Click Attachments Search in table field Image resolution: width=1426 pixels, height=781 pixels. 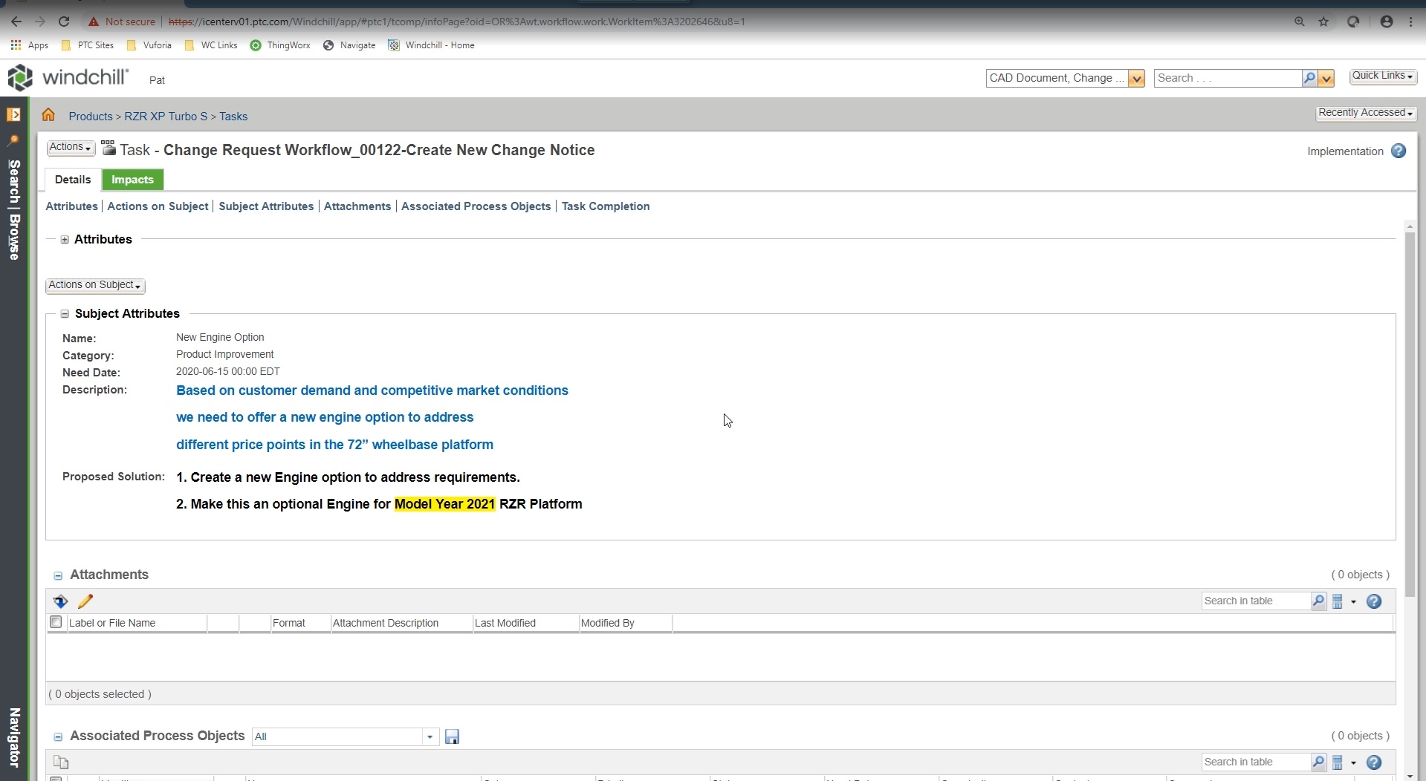point(1256,601)
